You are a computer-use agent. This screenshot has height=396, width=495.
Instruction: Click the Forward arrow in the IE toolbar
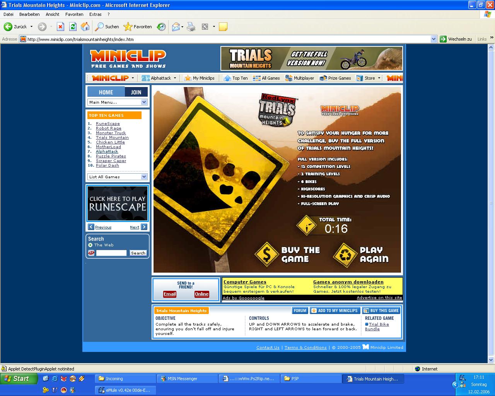pyautogui.click(x=42, y=27)
